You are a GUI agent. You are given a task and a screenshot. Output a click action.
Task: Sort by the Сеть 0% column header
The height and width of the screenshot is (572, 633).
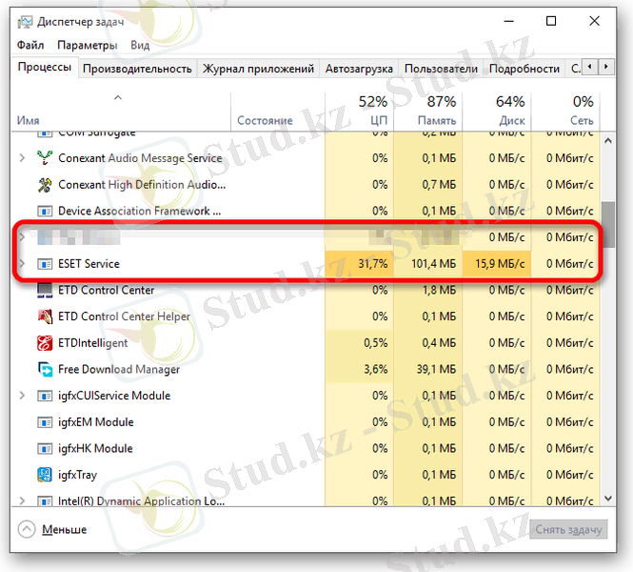pyautogui.click(x=565, y=112)
